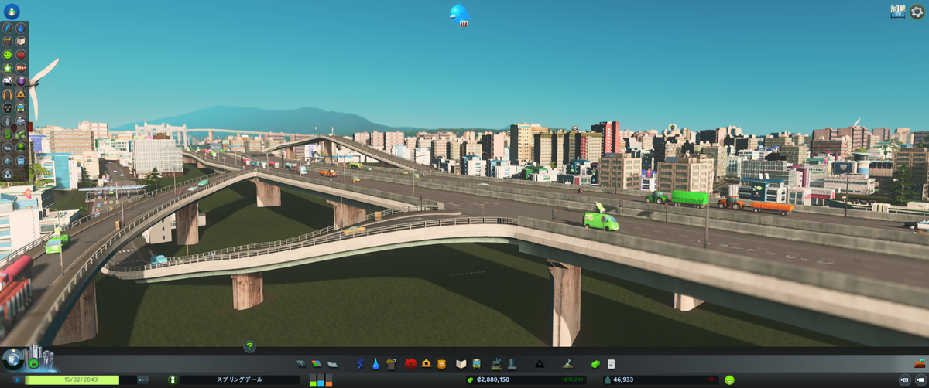Open the city areas view button
Viewport: 929px width, 388px height.
point(898,11)
